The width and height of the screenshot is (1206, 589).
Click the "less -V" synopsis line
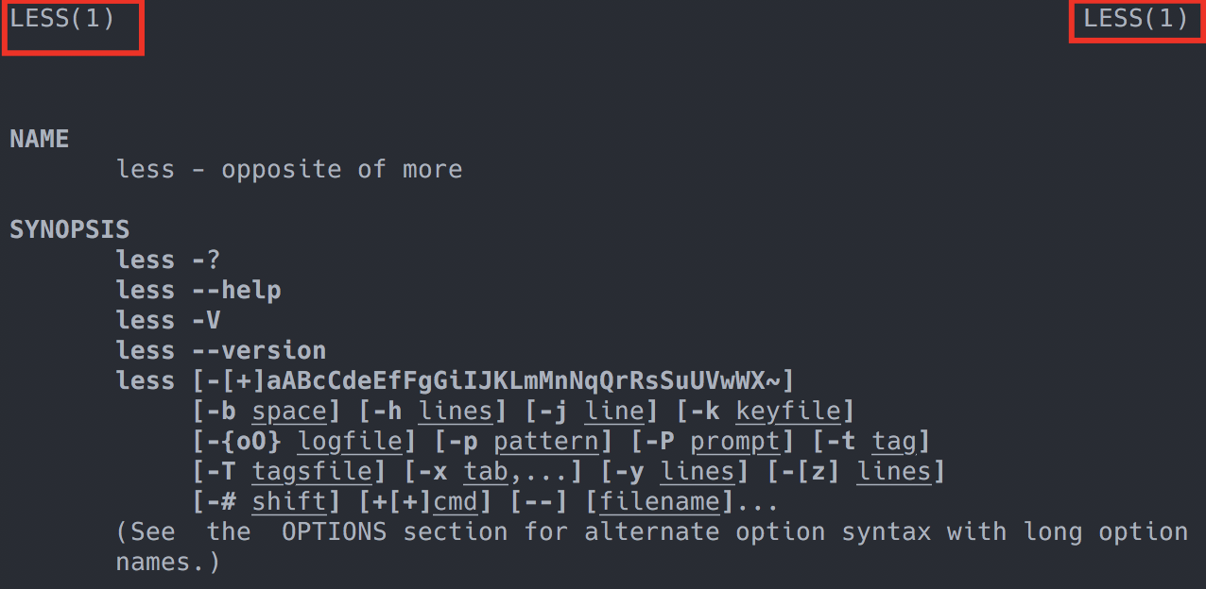[x=168, y=321]
